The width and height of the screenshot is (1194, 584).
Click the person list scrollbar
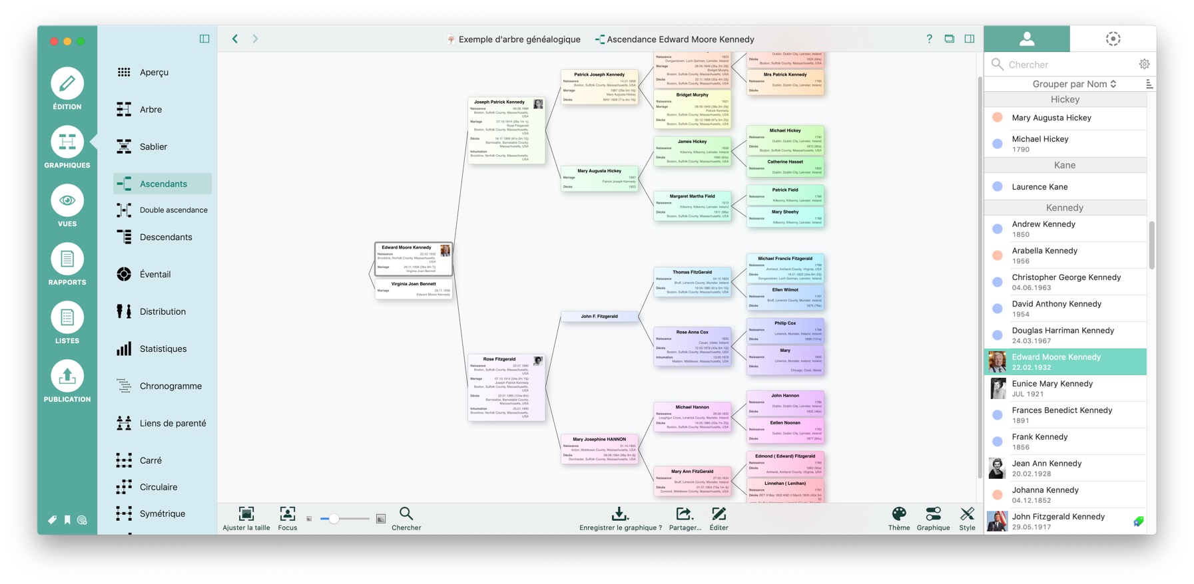click(1151, 245)
